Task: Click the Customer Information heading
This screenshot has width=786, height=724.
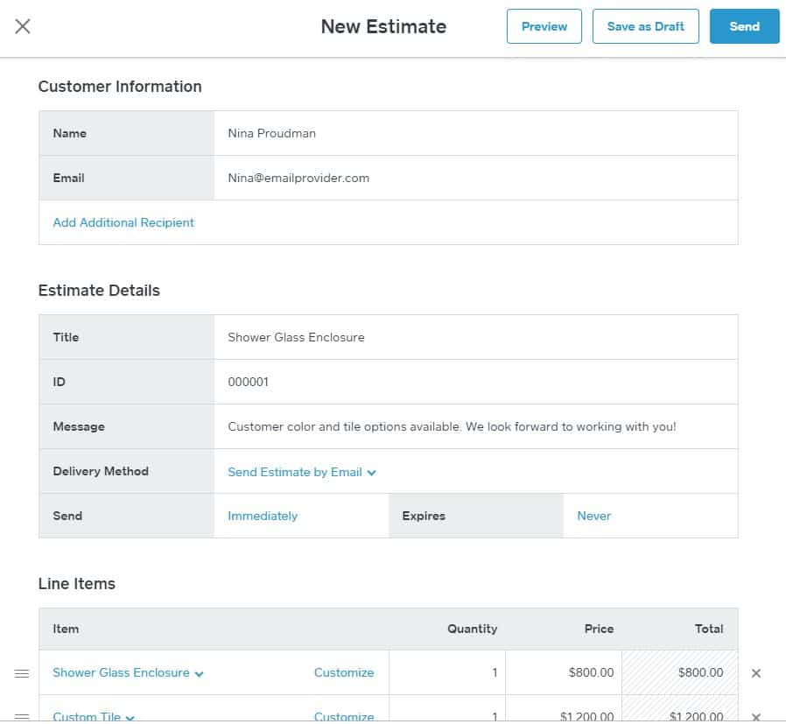Action: pos(120,87)
